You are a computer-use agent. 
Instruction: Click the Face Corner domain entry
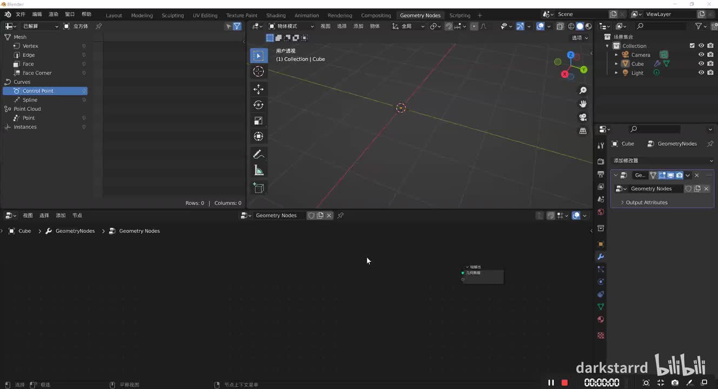pos(37,73)
